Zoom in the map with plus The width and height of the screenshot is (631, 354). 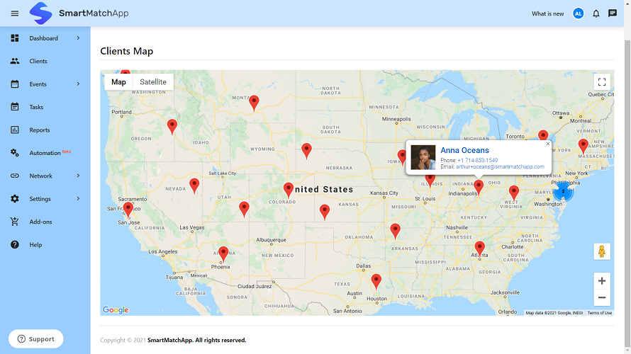[x=602, y=281]
